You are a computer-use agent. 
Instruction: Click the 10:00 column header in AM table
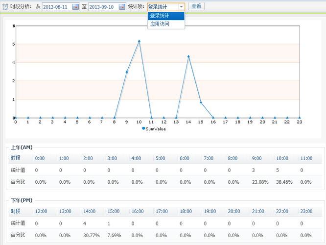(282, 158)
